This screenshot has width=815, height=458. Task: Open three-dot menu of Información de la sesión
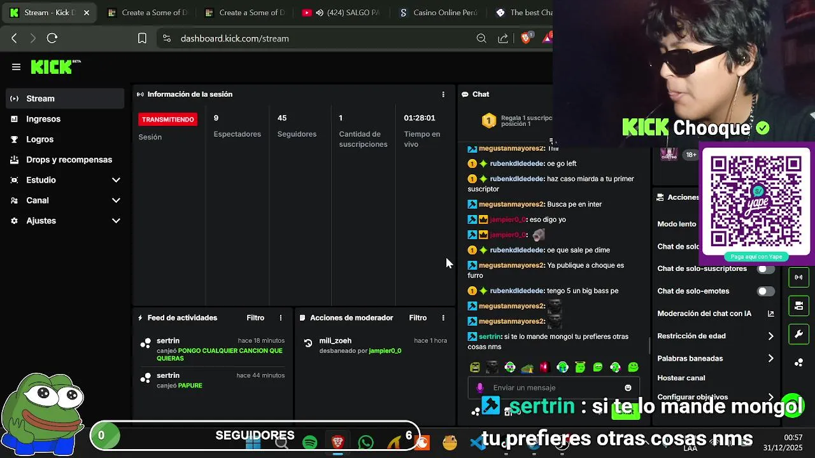pyautogui.click(x=443, y=94)
